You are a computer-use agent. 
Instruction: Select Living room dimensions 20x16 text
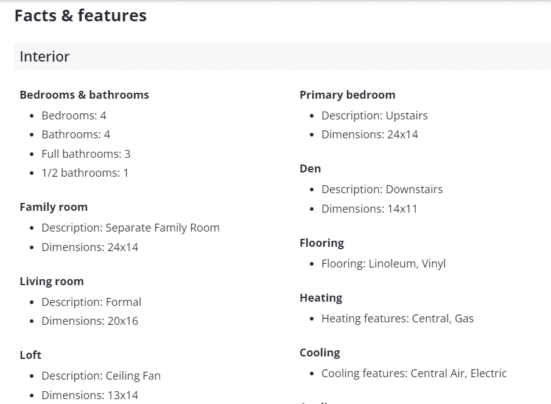click(89, 321)
